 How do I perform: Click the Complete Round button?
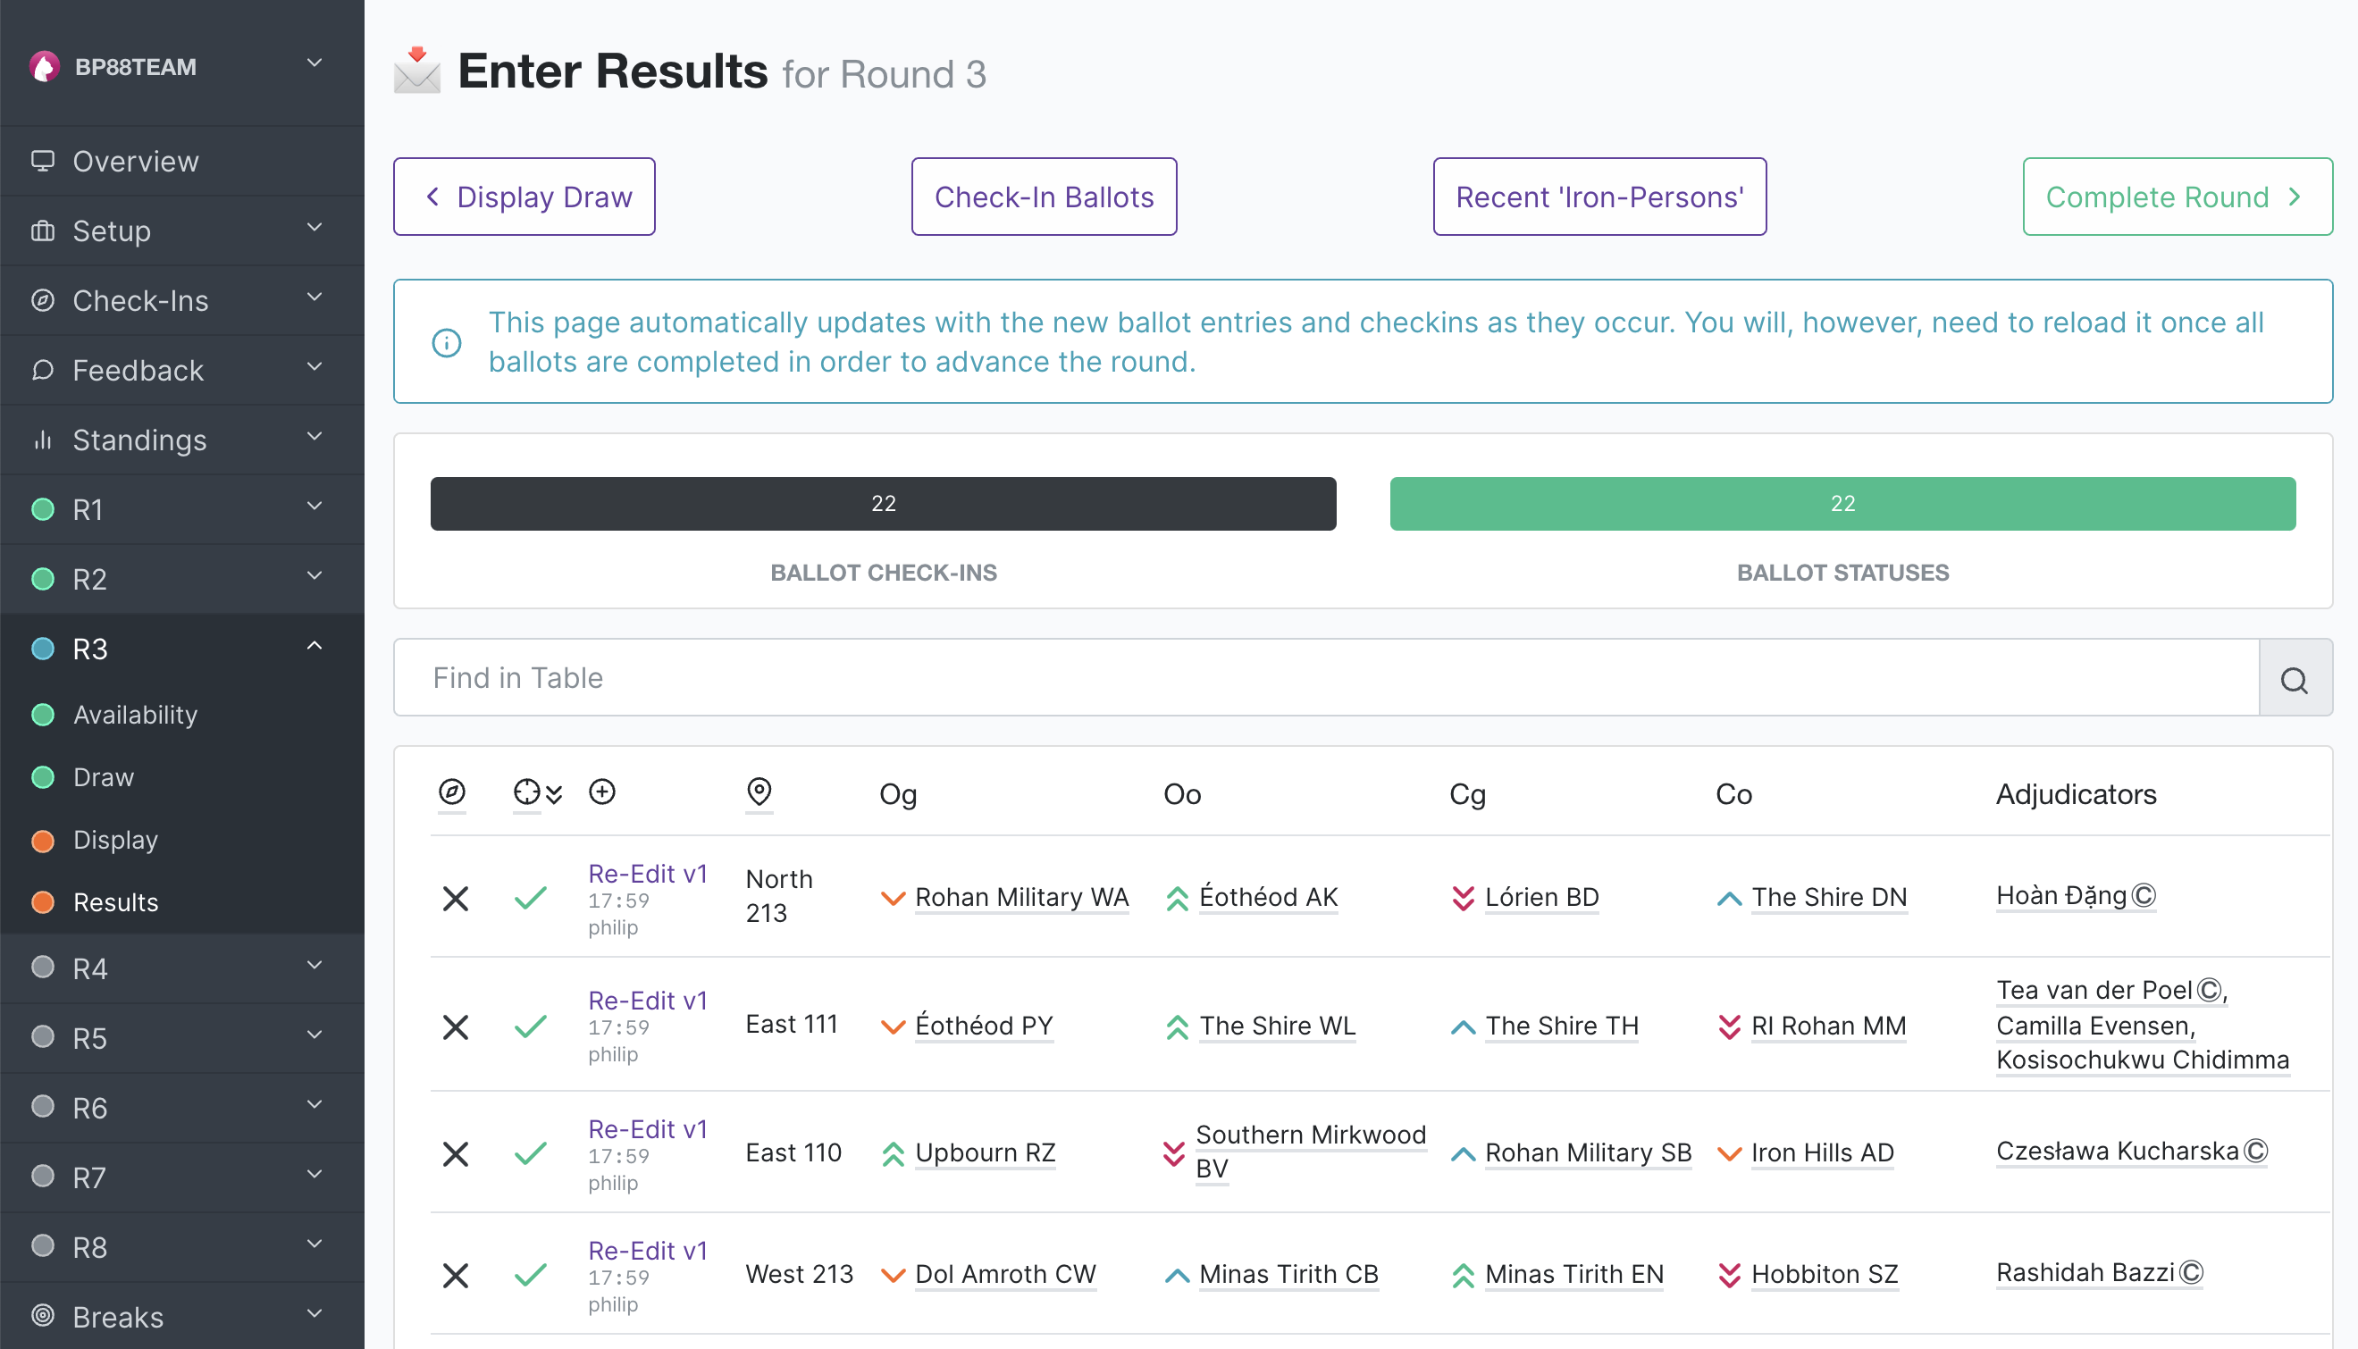click(2178, 197)
